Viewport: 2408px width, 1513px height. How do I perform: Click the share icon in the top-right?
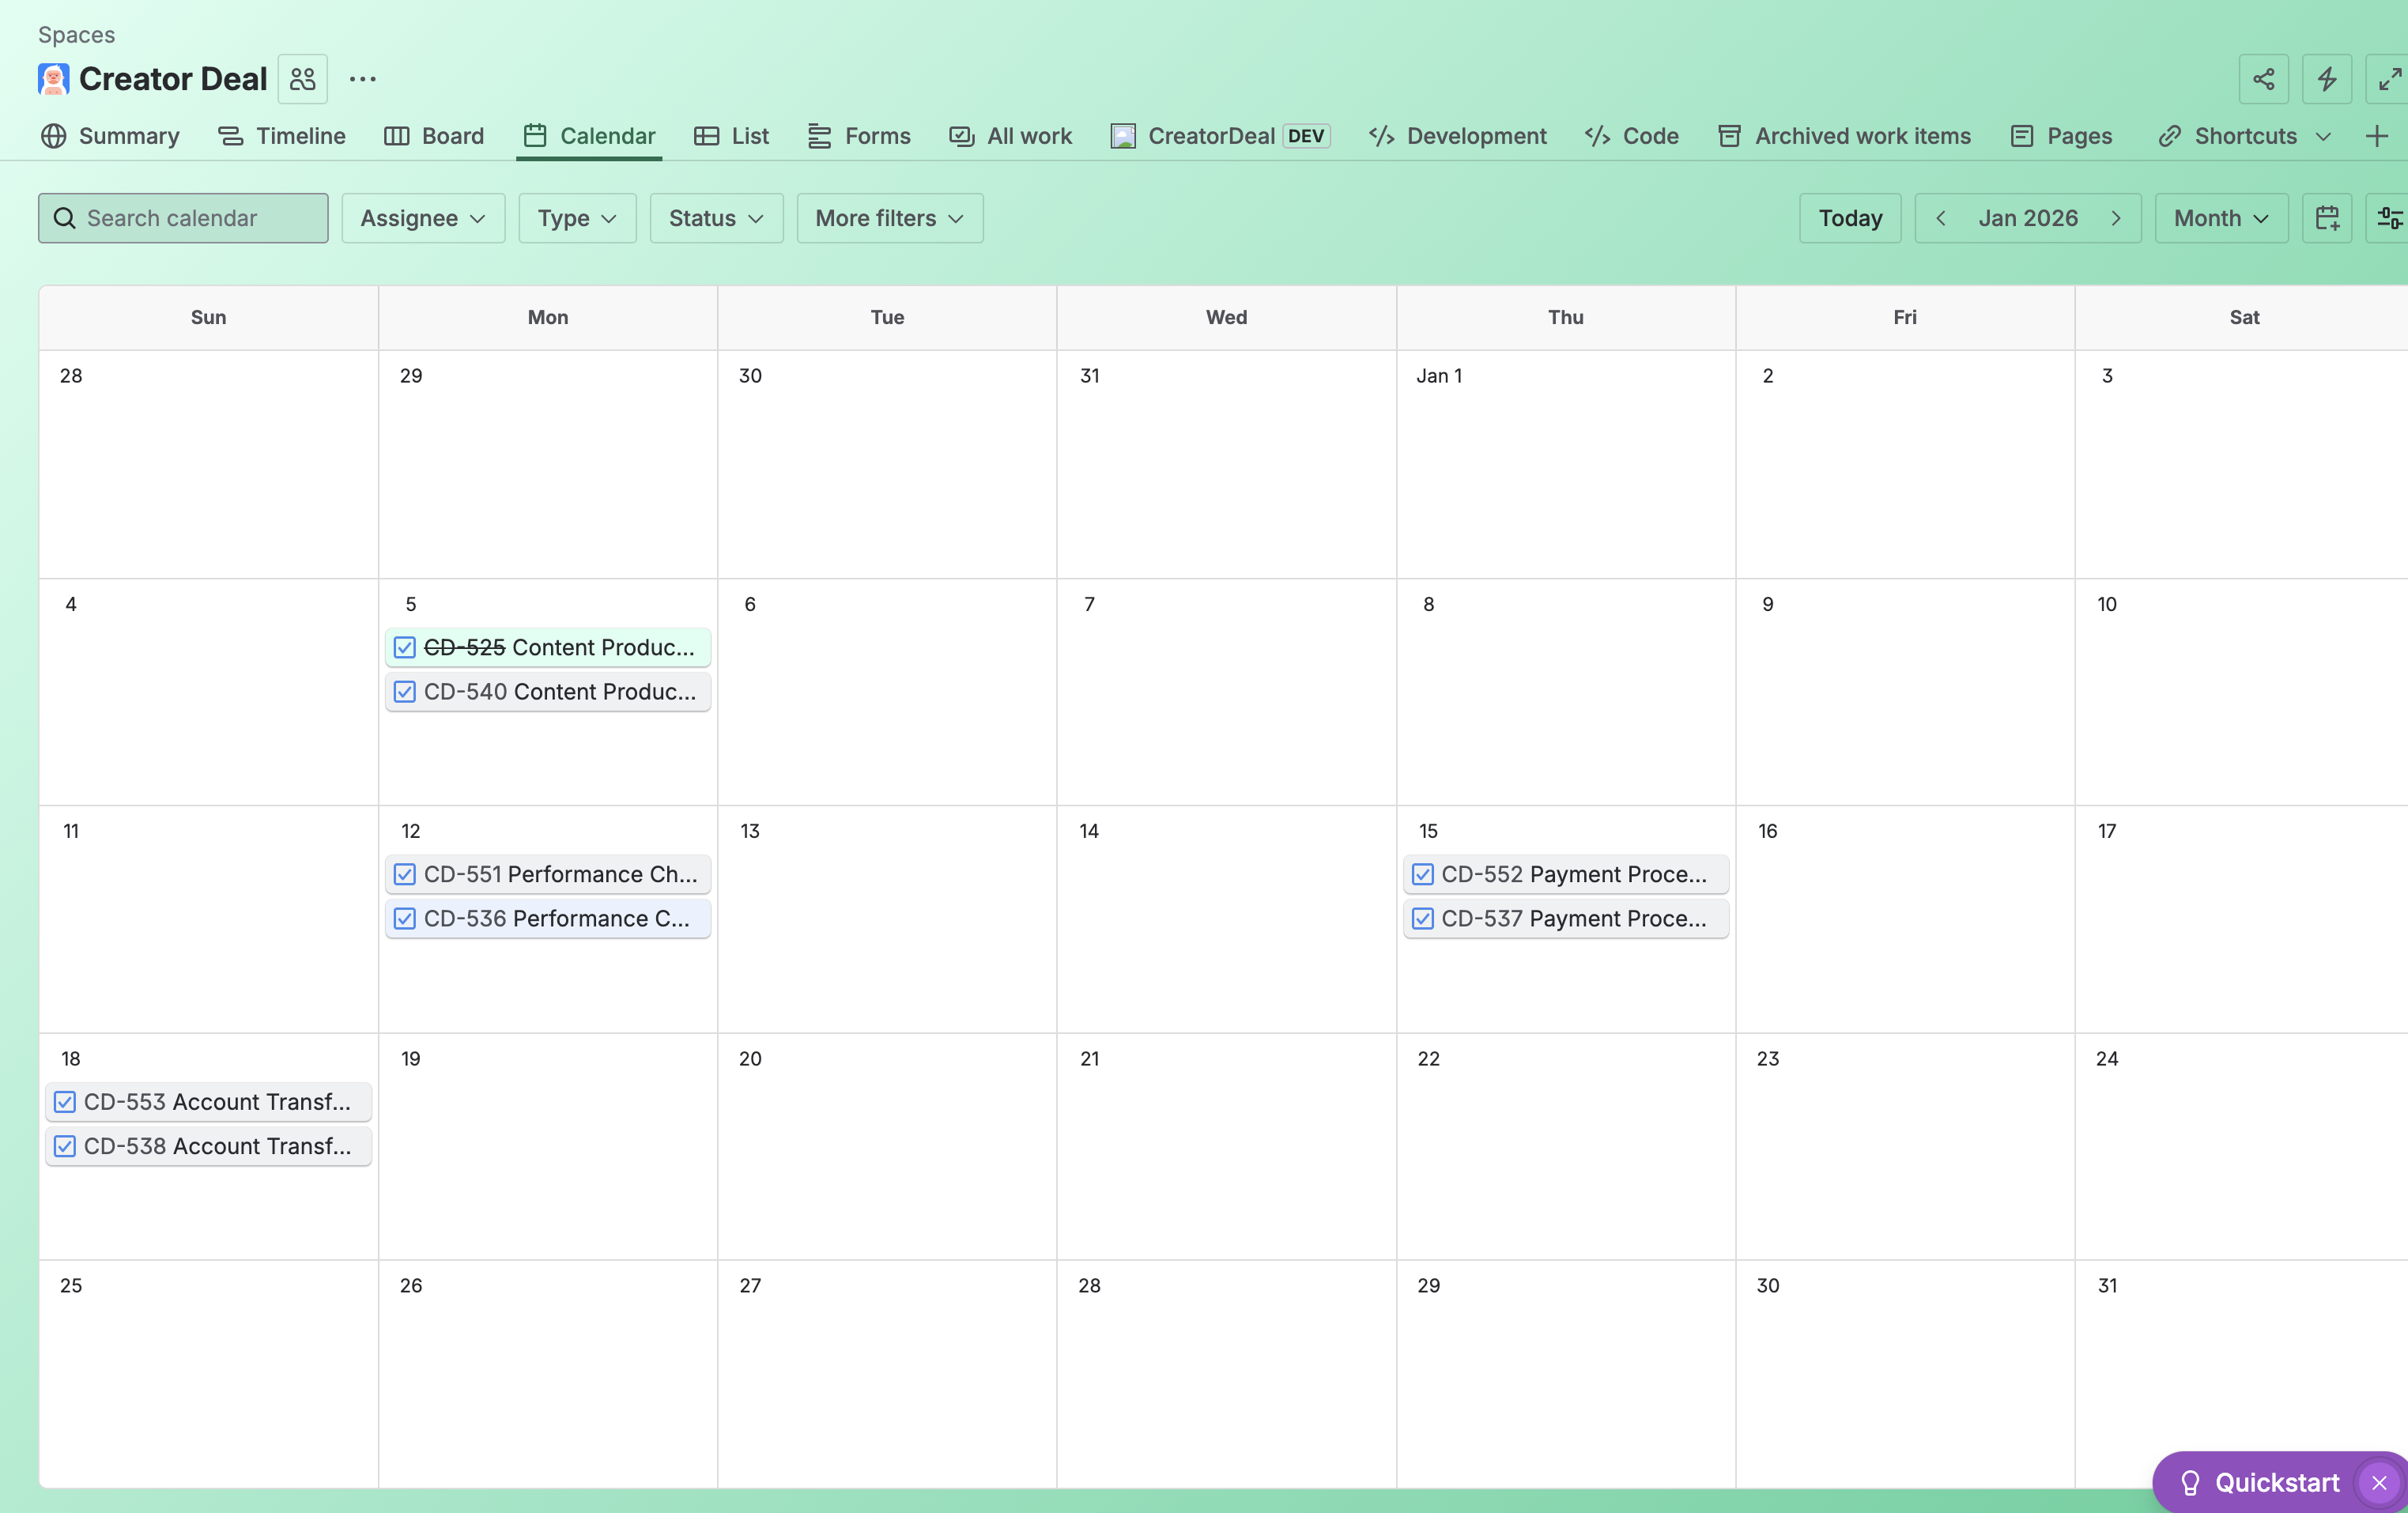coord(2263,79)
